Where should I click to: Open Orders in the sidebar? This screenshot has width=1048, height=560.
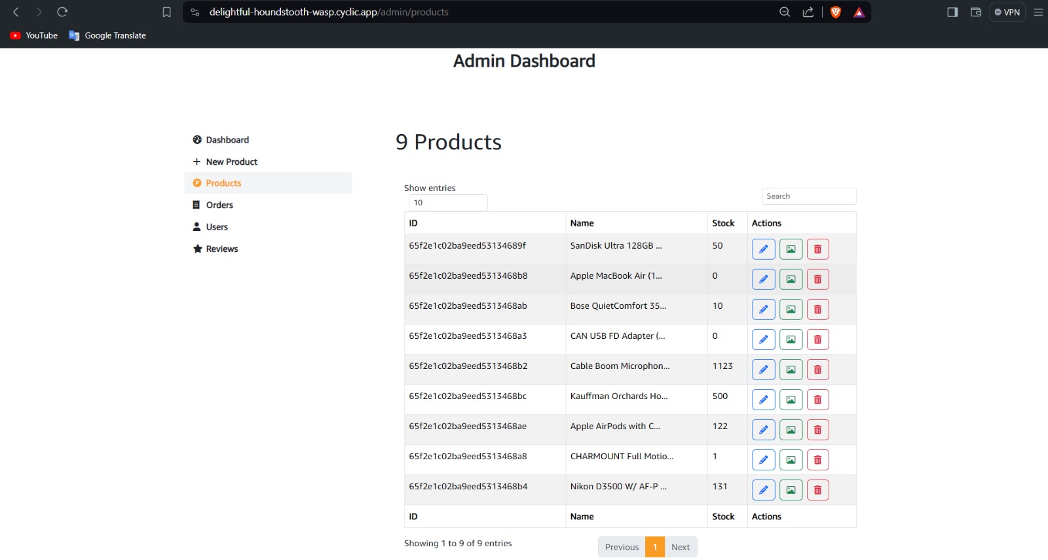point(269,205)
